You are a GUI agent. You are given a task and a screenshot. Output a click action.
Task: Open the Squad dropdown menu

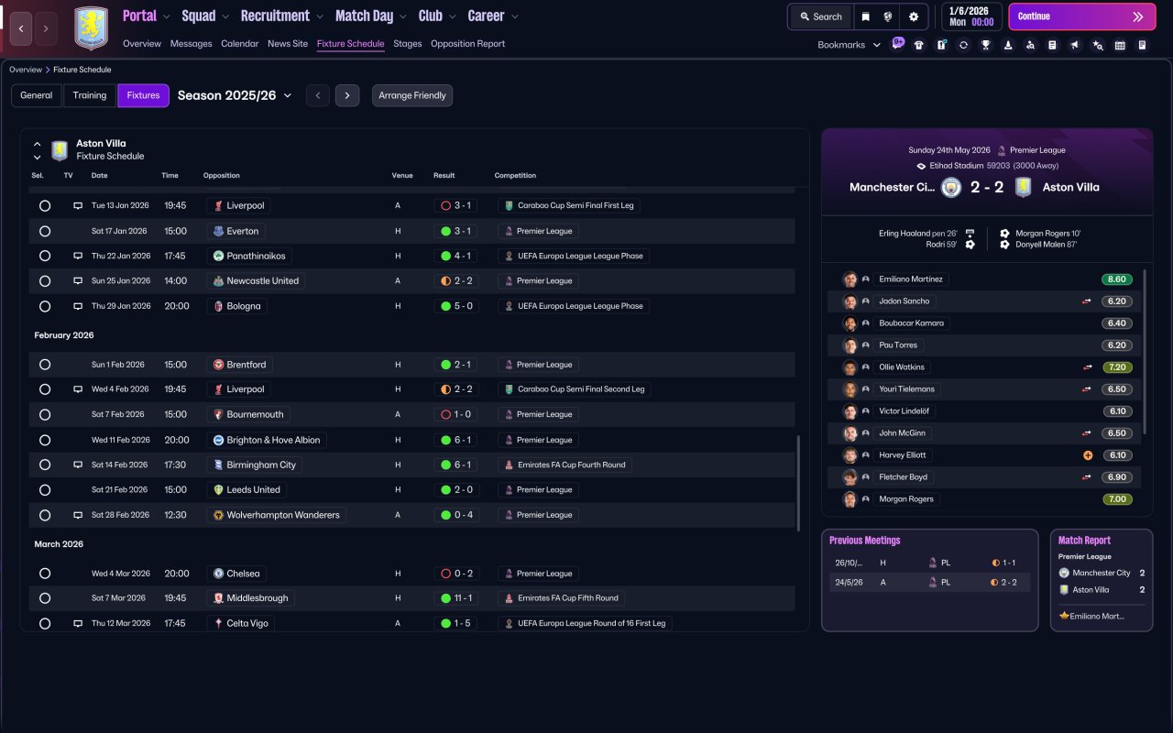(x=206, y=16)
